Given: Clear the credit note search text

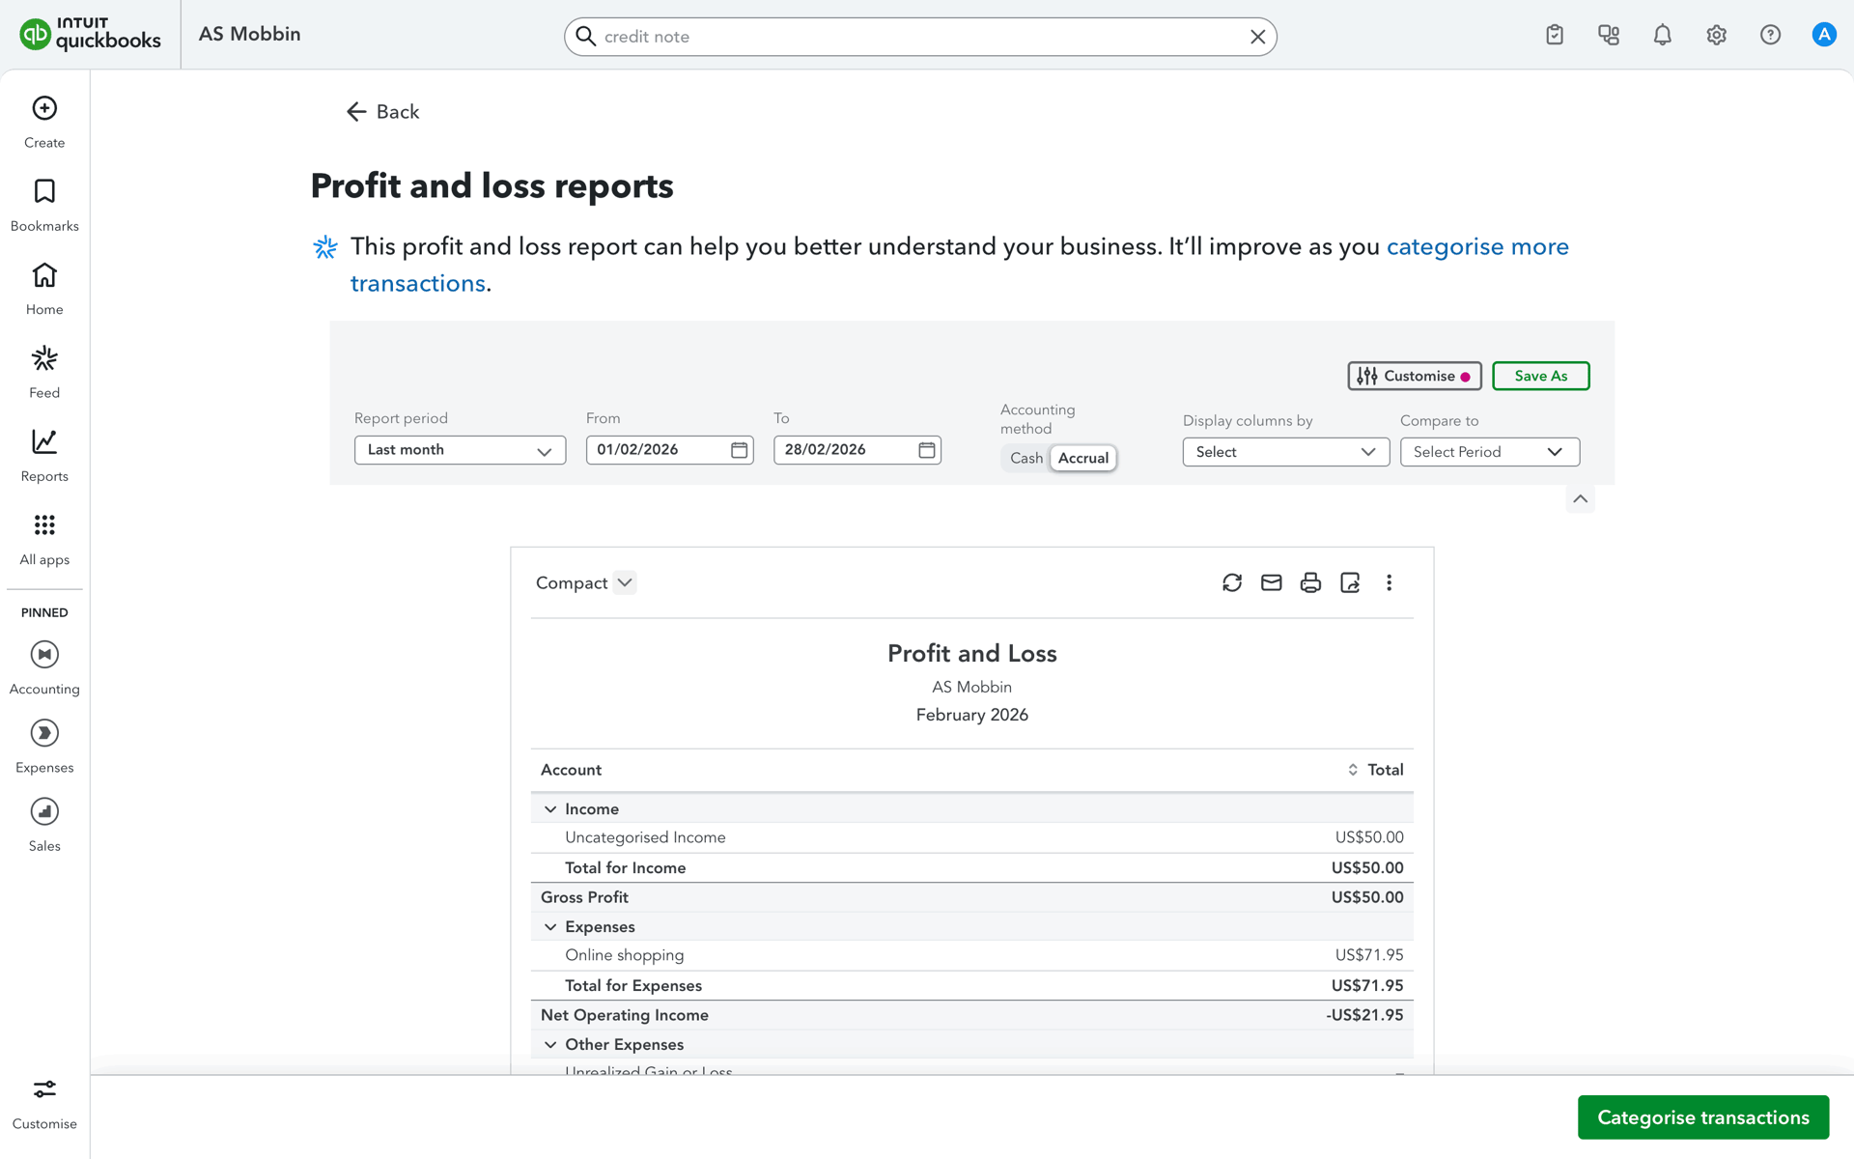Looking at the screenshot, I should [1257, 37].
